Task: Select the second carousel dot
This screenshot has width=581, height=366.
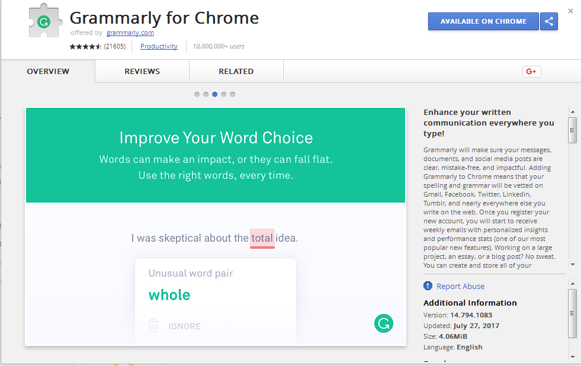Action: coord(206,95)
